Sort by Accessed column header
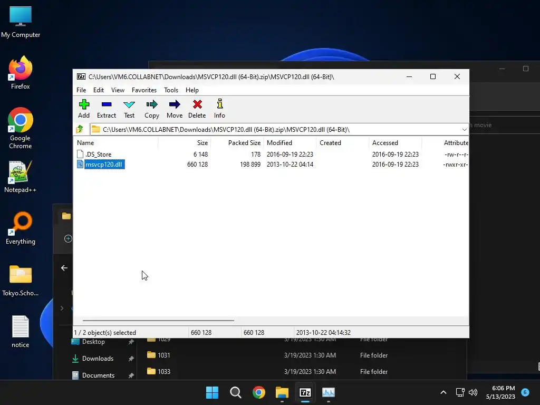Screen dimensions: 540x405 [x=396, y=142]
